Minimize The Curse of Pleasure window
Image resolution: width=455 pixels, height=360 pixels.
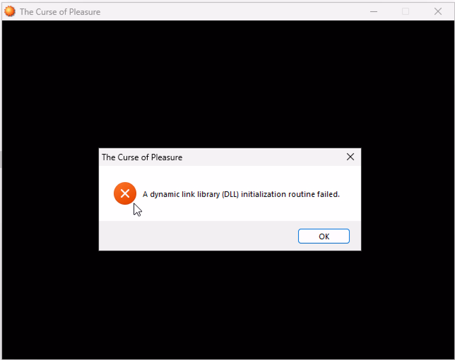(374, 11)
